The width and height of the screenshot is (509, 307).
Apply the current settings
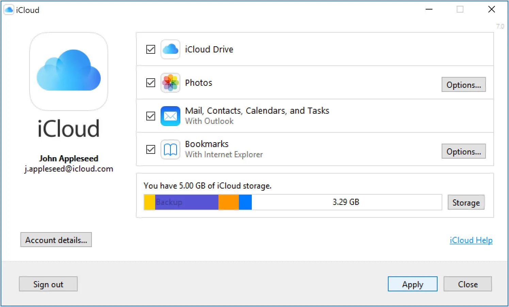tap(412, 284)
